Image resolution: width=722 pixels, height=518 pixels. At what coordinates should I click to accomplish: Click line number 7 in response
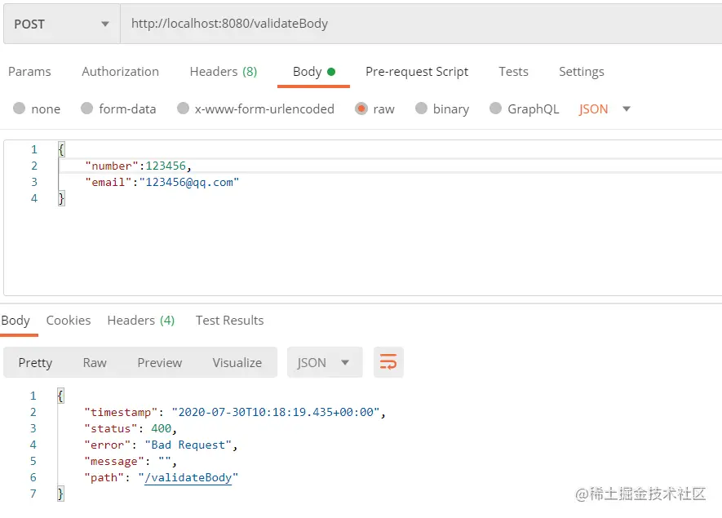33,494
